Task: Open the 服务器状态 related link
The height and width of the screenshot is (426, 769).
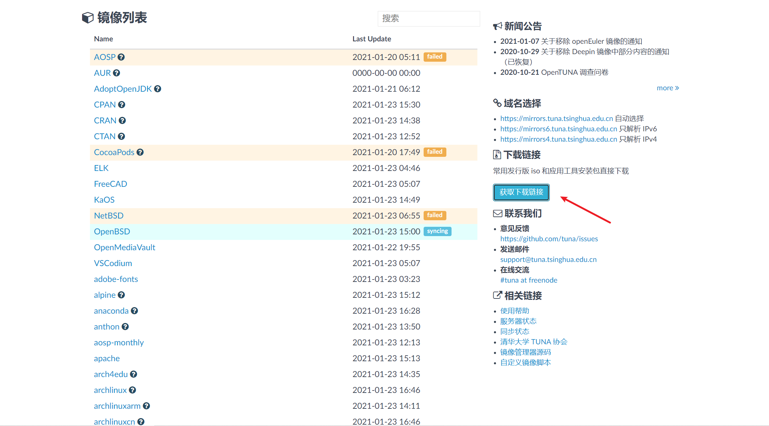Action: pyautogui.click(x=518, y=321)
